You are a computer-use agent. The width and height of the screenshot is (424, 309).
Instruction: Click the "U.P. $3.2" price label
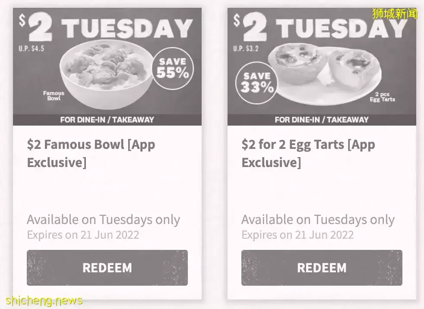pos(246,49)
